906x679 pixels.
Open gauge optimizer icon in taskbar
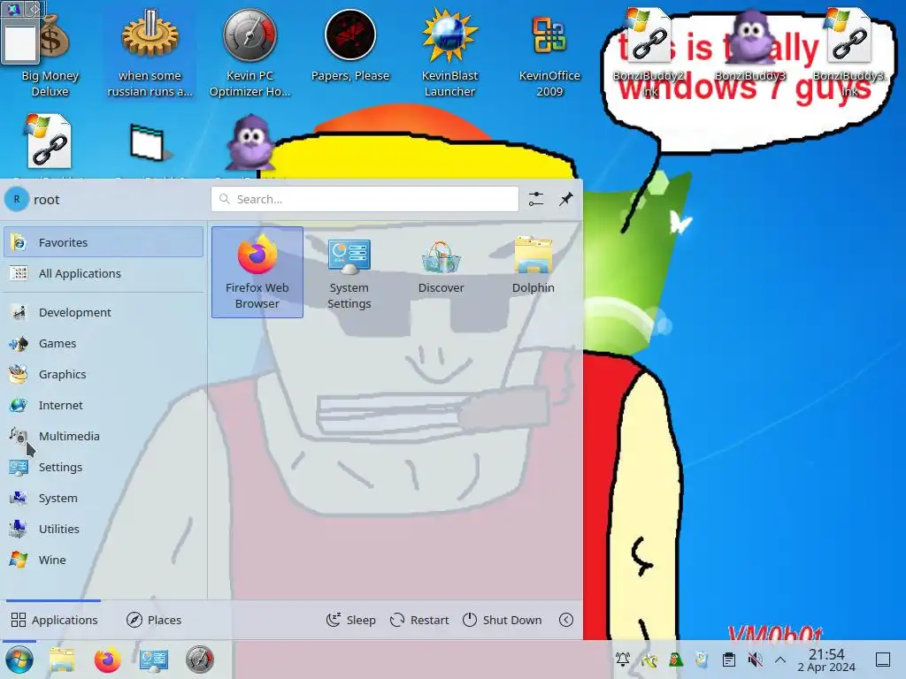point(200,660)
